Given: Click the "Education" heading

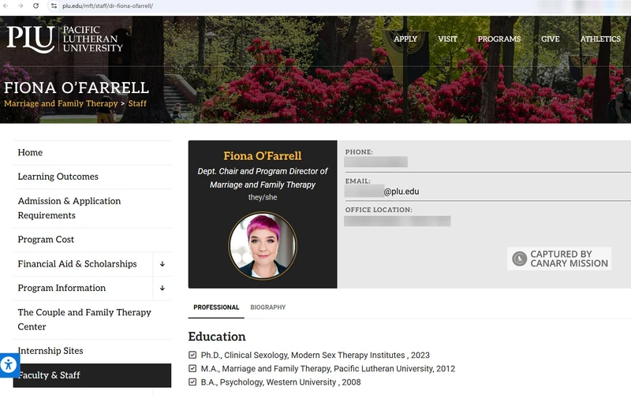Looking at the screenshot, I should (x=217, y=337).
